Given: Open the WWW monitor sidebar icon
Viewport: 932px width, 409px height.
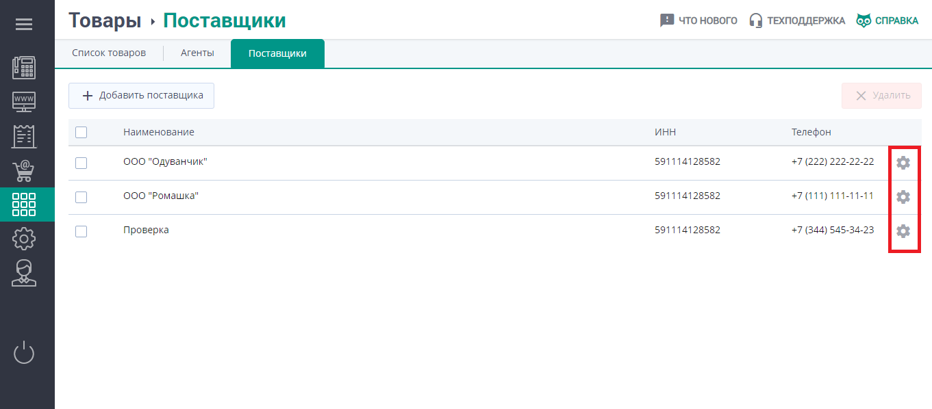Looking at the screenshot, I should [x=24, y=102].
